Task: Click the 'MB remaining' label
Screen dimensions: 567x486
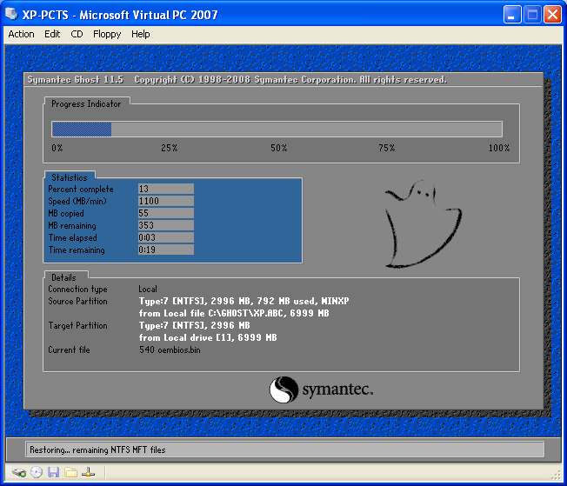Action: pos(72,226)
